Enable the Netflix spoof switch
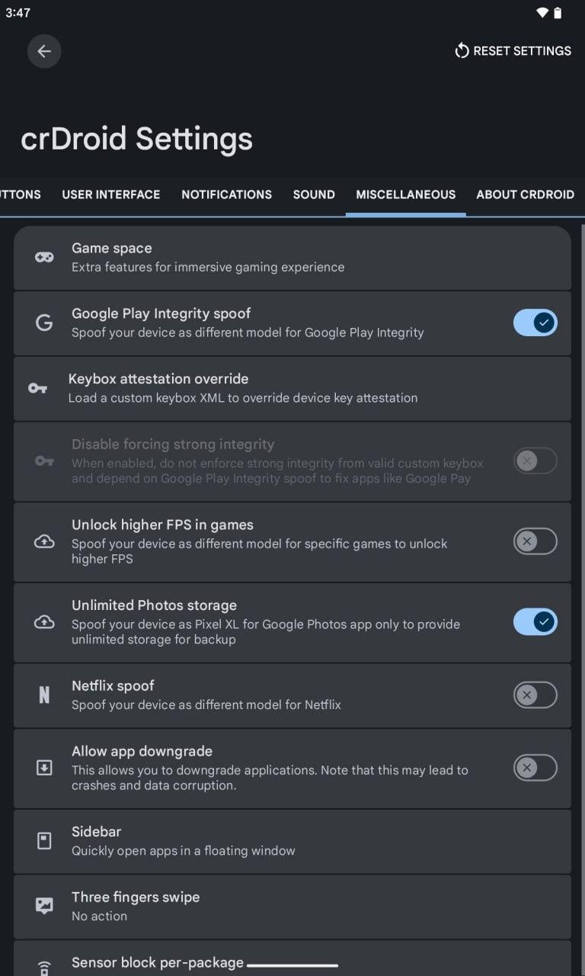585x976 pixels. click(x=535, y=695)
